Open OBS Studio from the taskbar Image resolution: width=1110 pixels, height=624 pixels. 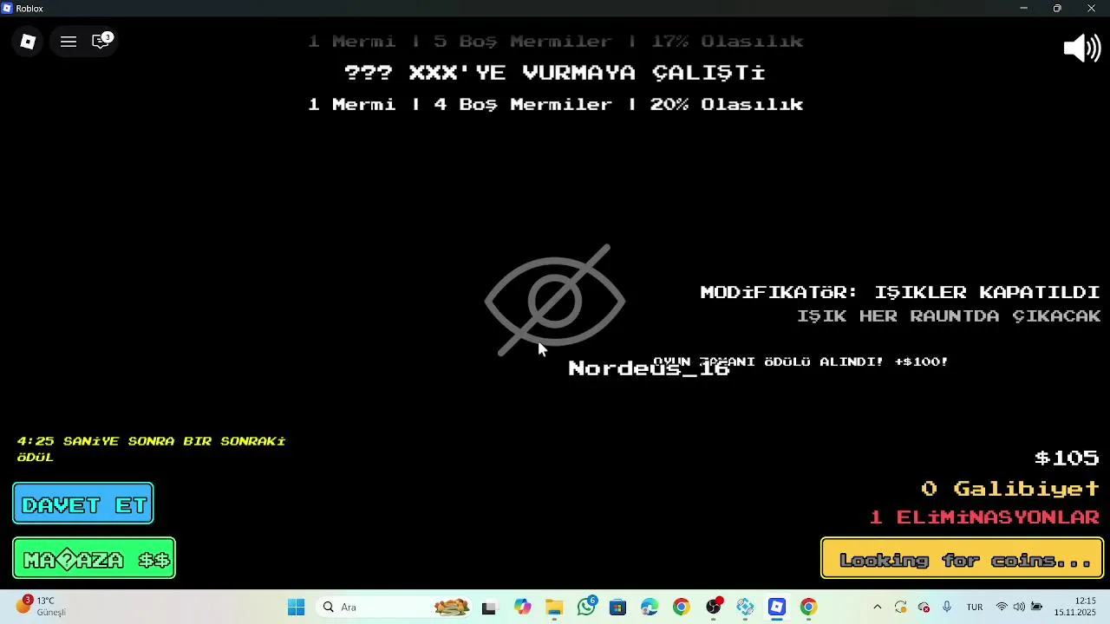tap(714, 608)
